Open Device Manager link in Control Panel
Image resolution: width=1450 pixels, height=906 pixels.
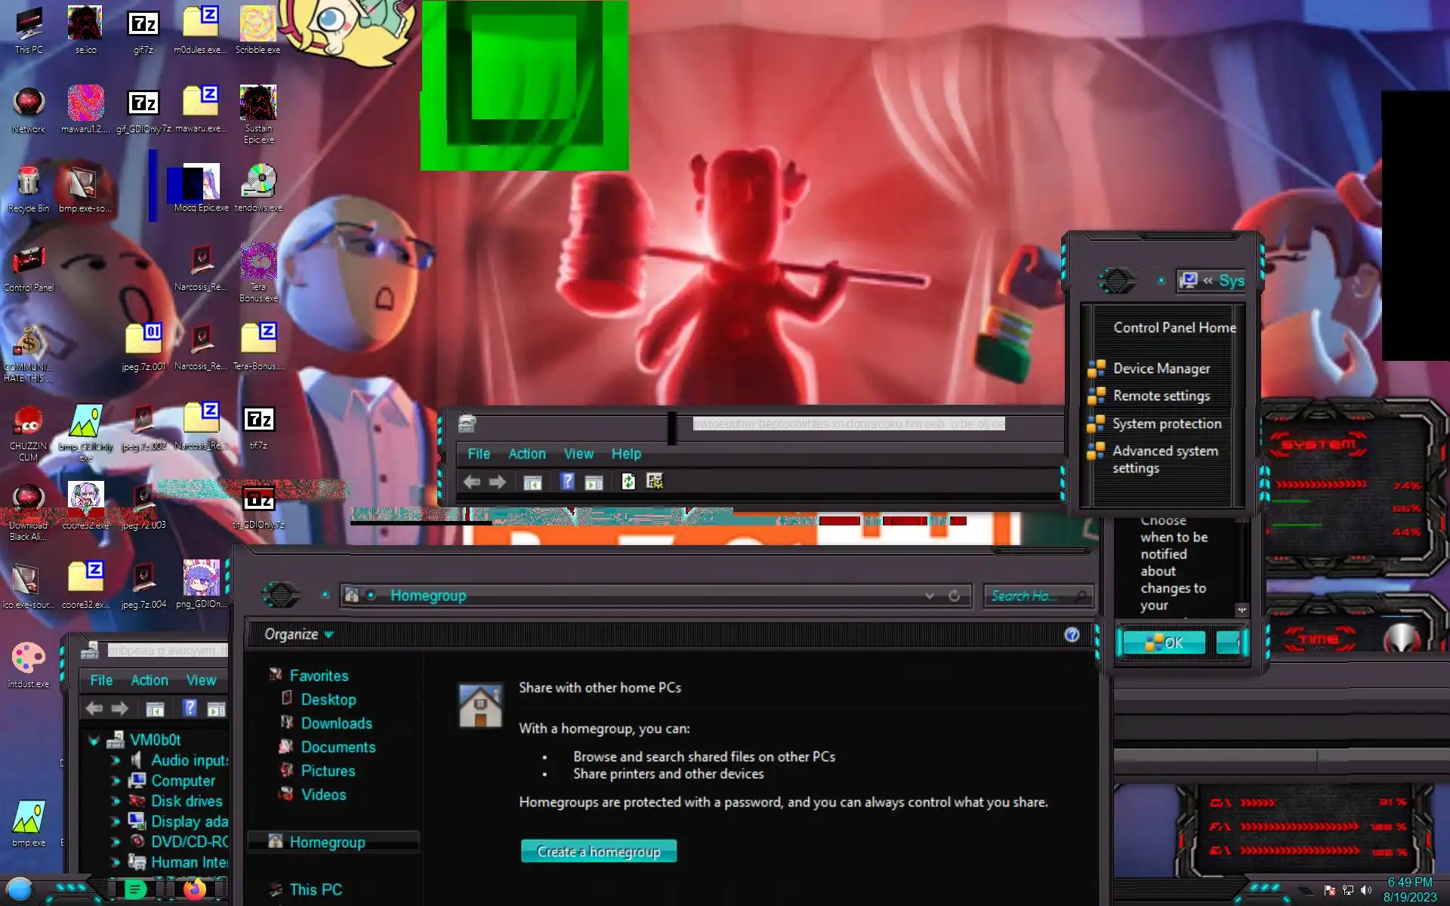[x=1161, y=368]
